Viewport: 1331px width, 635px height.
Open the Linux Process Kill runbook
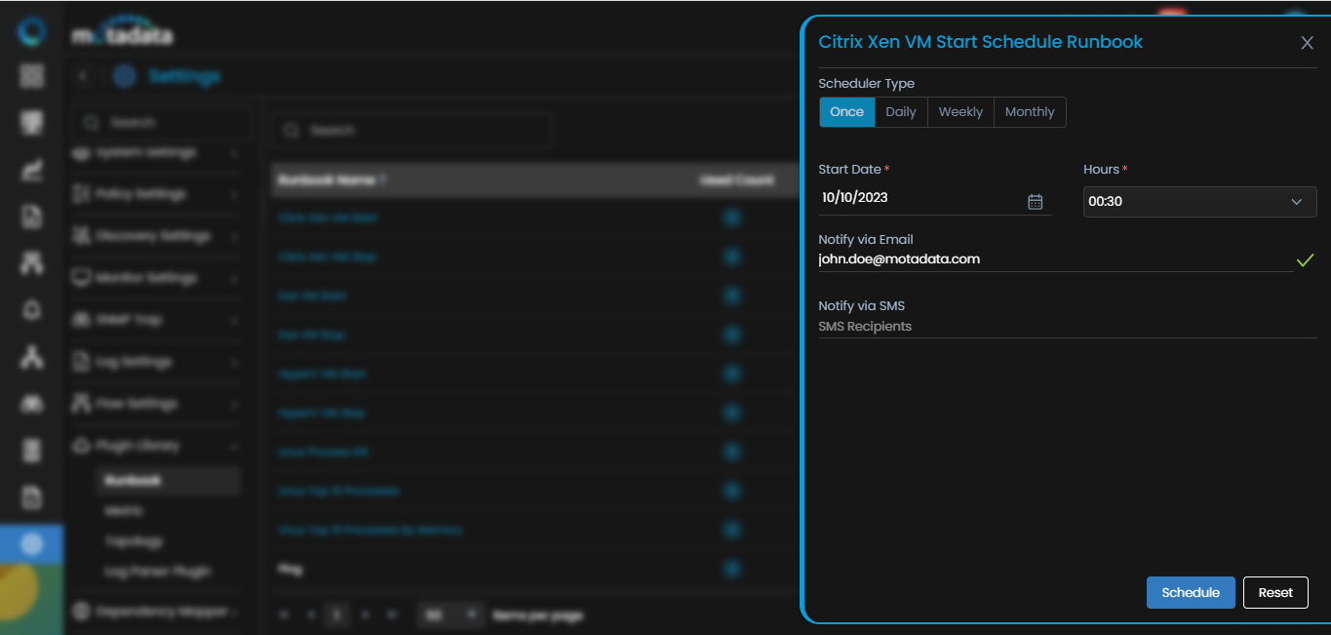pyautogui.click(x=323, y=452)
